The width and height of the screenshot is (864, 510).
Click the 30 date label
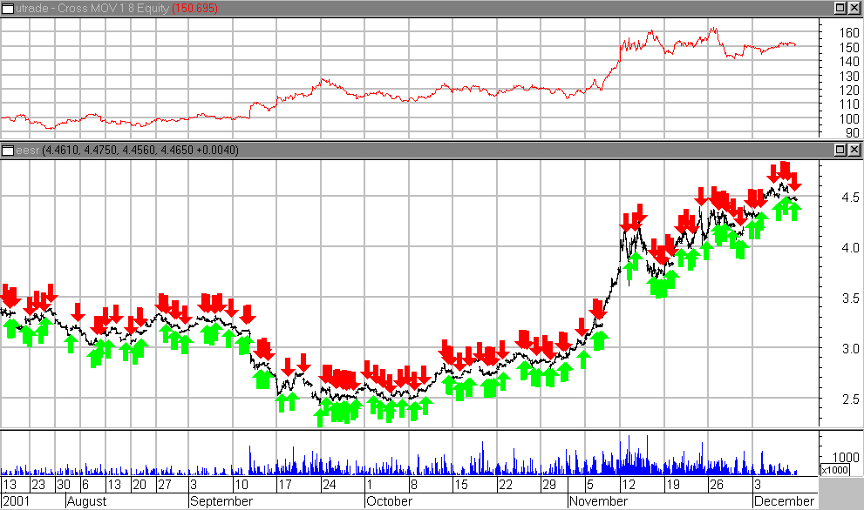tap(64, 485)
